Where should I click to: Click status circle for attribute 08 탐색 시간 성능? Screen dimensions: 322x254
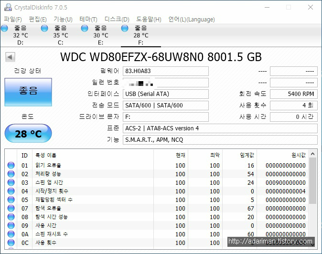[x=11, y=217]
